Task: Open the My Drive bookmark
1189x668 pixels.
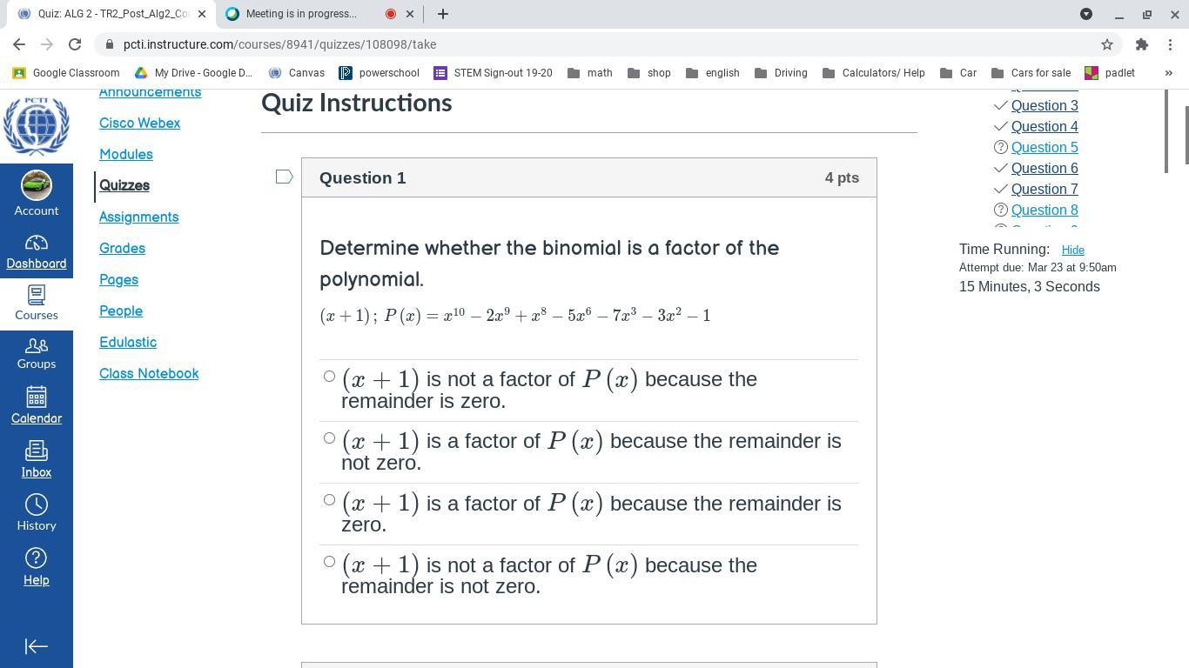Action: [193, 73]
